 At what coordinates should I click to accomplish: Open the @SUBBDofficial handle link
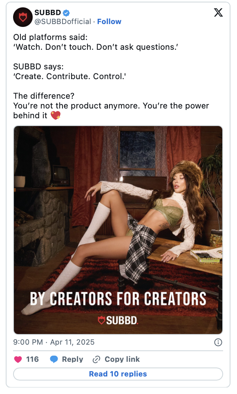click(x=63, y=22)
